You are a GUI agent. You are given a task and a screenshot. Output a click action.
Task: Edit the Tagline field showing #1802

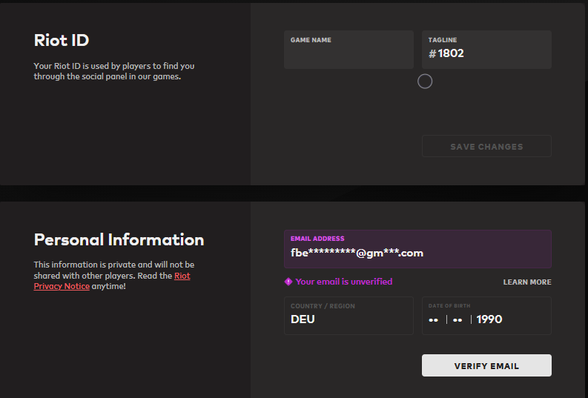[486, 50]
